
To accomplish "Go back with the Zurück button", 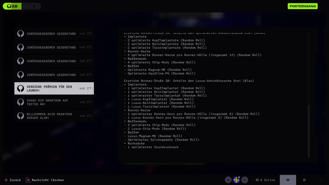I will tap(13, 180).
